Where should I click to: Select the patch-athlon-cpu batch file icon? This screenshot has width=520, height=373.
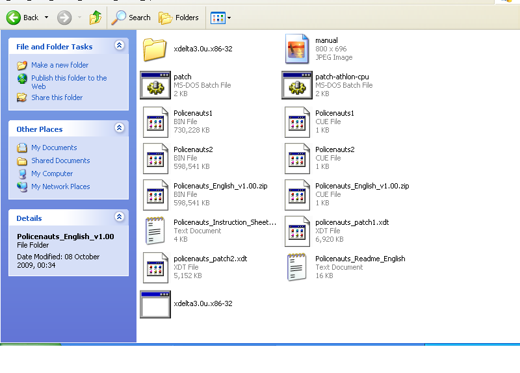297,85
